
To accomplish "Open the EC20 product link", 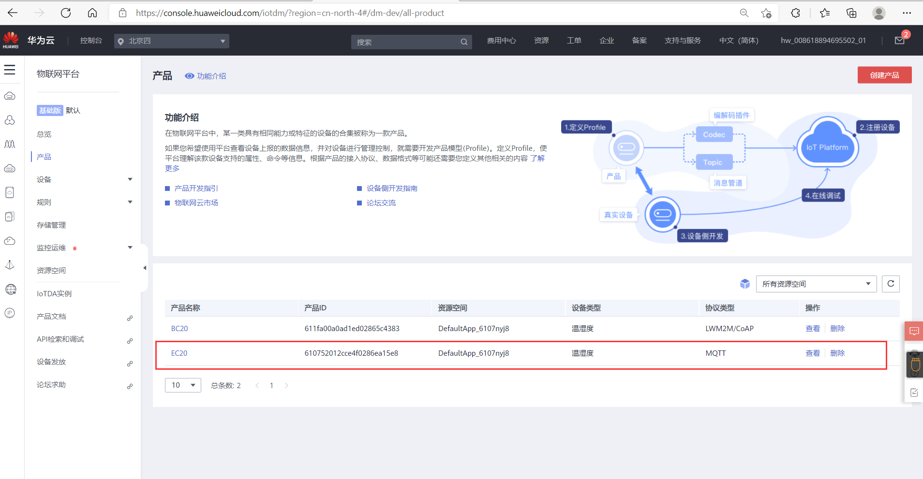I will tap(179, 353).
